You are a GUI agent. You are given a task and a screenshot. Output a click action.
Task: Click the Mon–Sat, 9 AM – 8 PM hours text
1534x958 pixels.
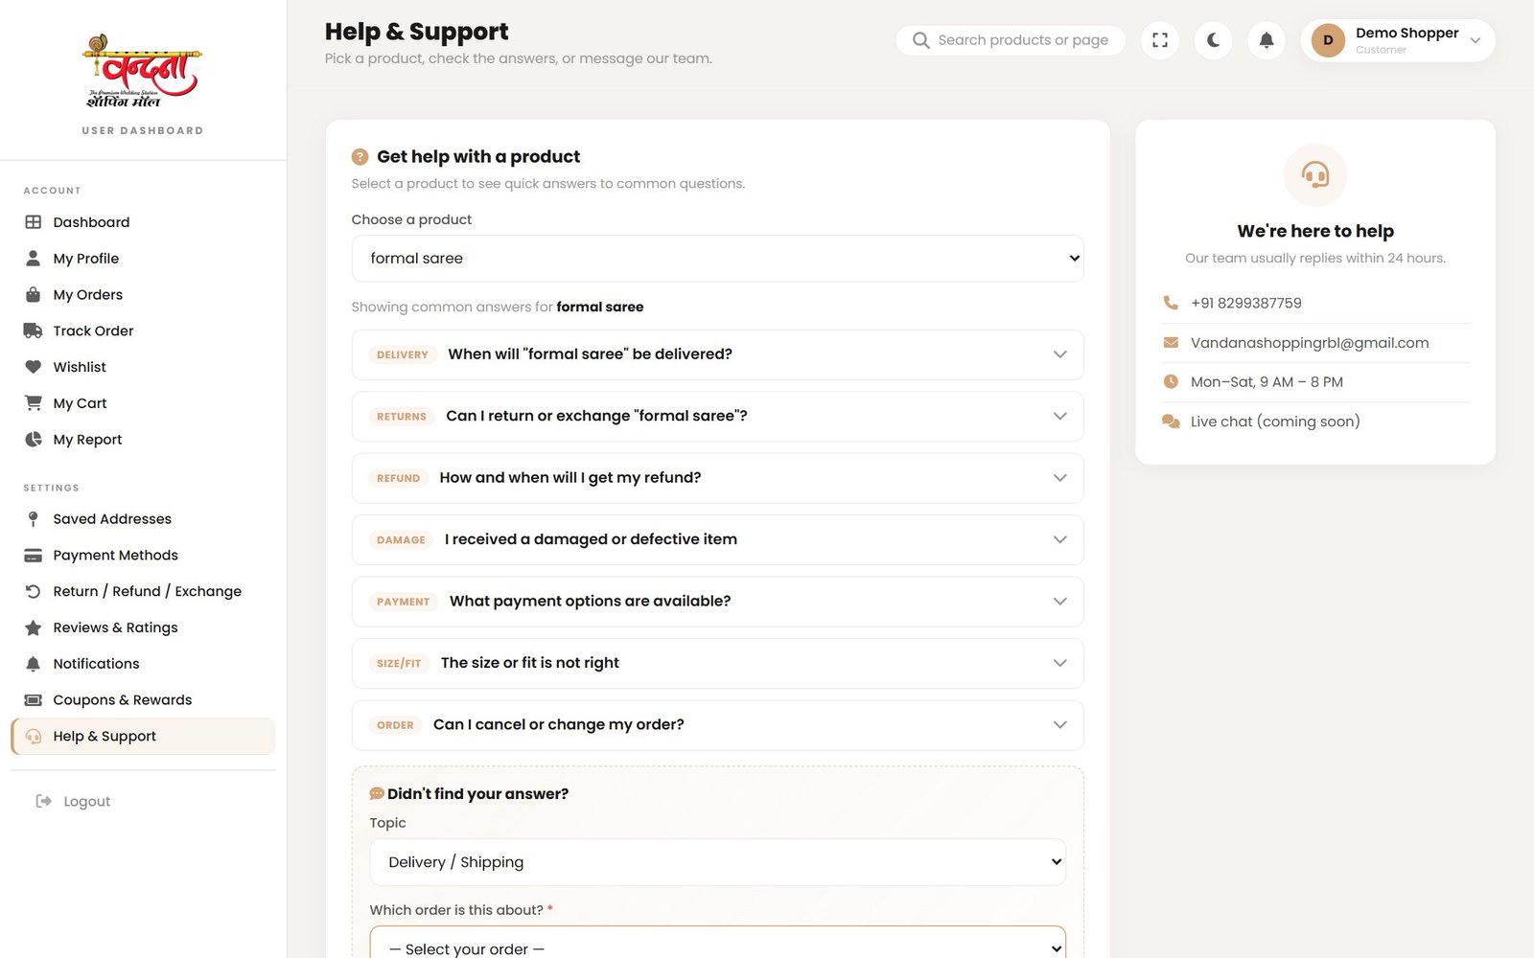[x=1267, y=381]
